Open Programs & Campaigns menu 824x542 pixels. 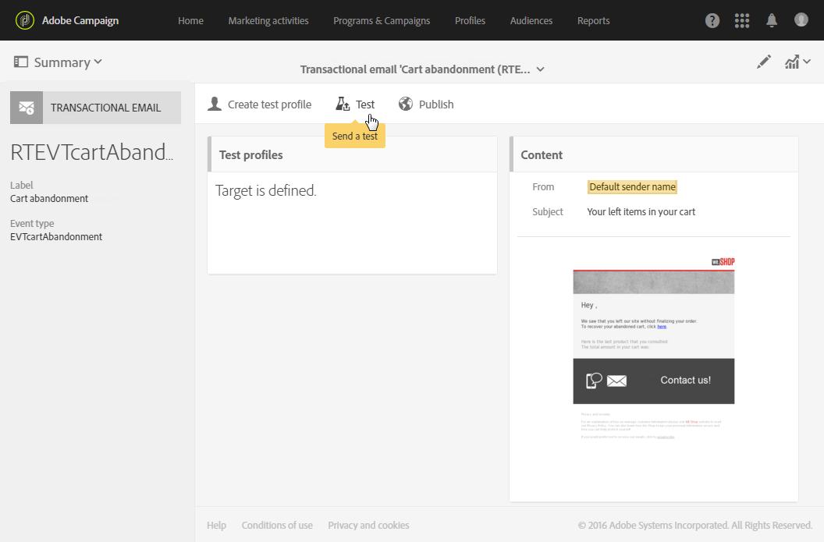[x=382, y=21]
